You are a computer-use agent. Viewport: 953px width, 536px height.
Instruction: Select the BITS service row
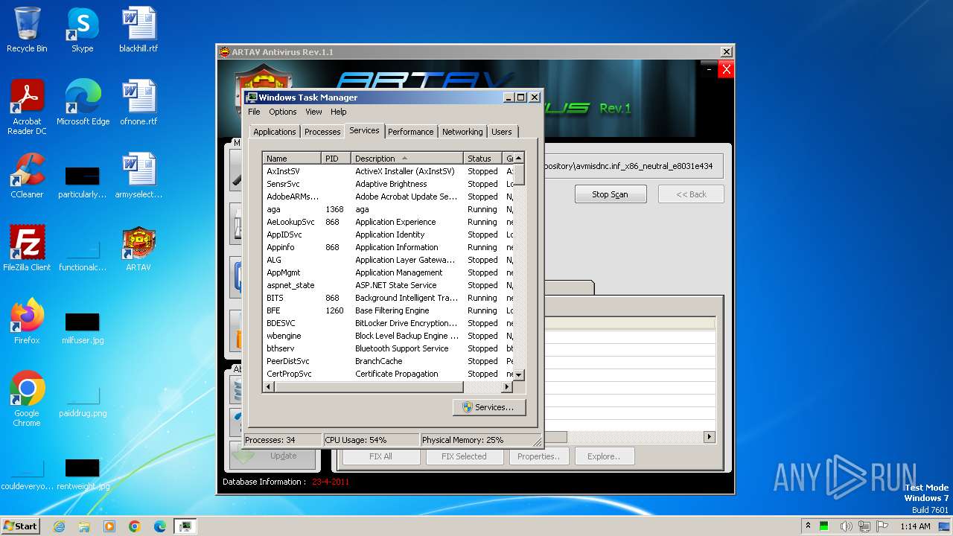tap(389, 298)
